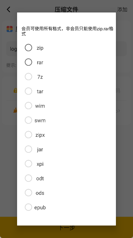Select the zipx format option
133x238 pixels.
coord(28,135)
